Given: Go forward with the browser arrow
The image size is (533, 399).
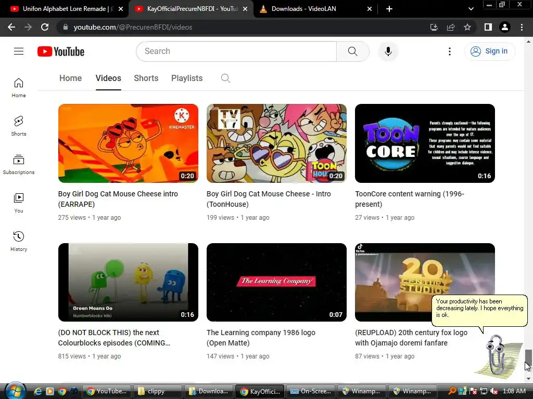Looking at the screenshot, I should pos(28,27).
